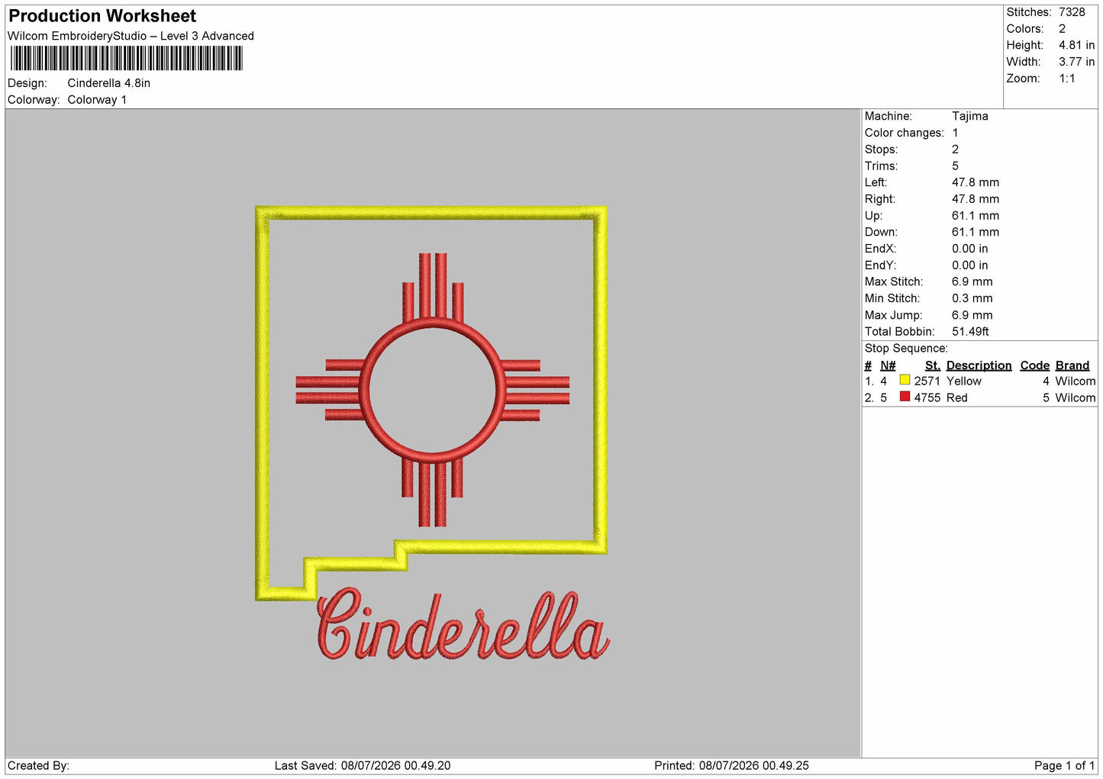
Task: Click the Height value 4.81 in
Action: 1076,46
